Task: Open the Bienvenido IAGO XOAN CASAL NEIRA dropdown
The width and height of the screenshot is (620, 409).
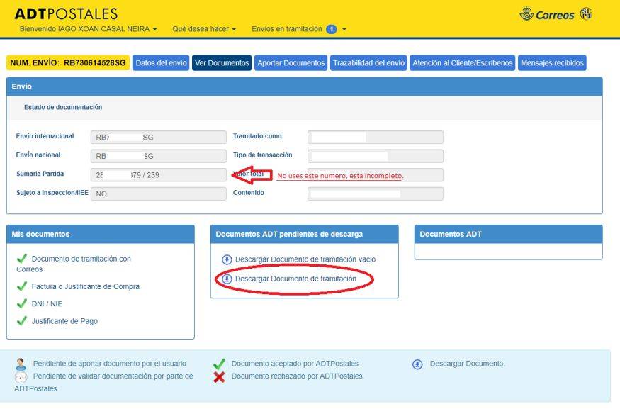Action: 88,29
